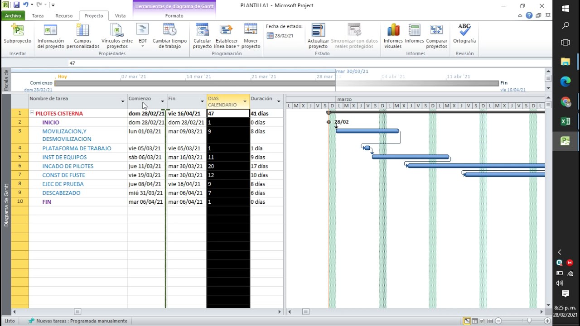The height and width of the screenshot is (326, 580).
Task: Open Windows Start menu
Action: tap(565, 8)
